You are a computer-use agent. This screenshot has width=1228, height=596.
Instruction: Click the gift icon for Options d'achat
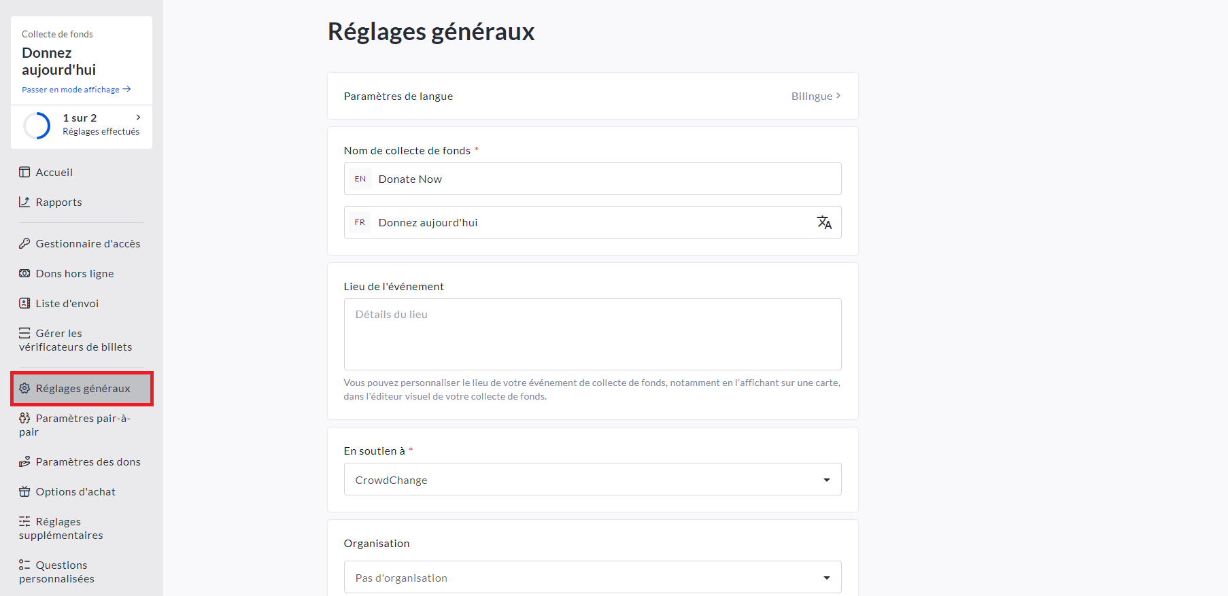pyautogui.click(x=24, y=491)
